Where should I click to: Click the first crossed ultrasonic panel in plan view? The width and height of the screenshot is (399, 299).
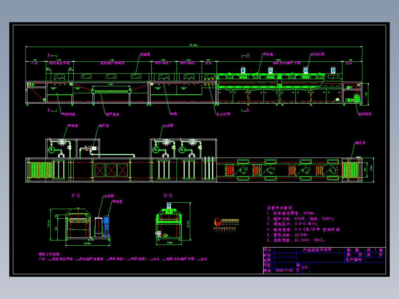click(100, 170)
